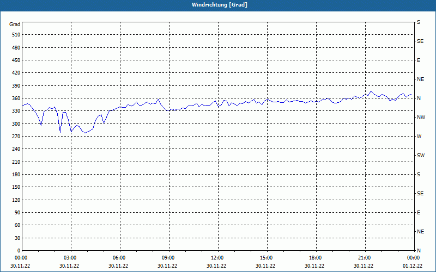Click the 240 degree axis label
Screen dimensions: 436x272
(16, 149)
